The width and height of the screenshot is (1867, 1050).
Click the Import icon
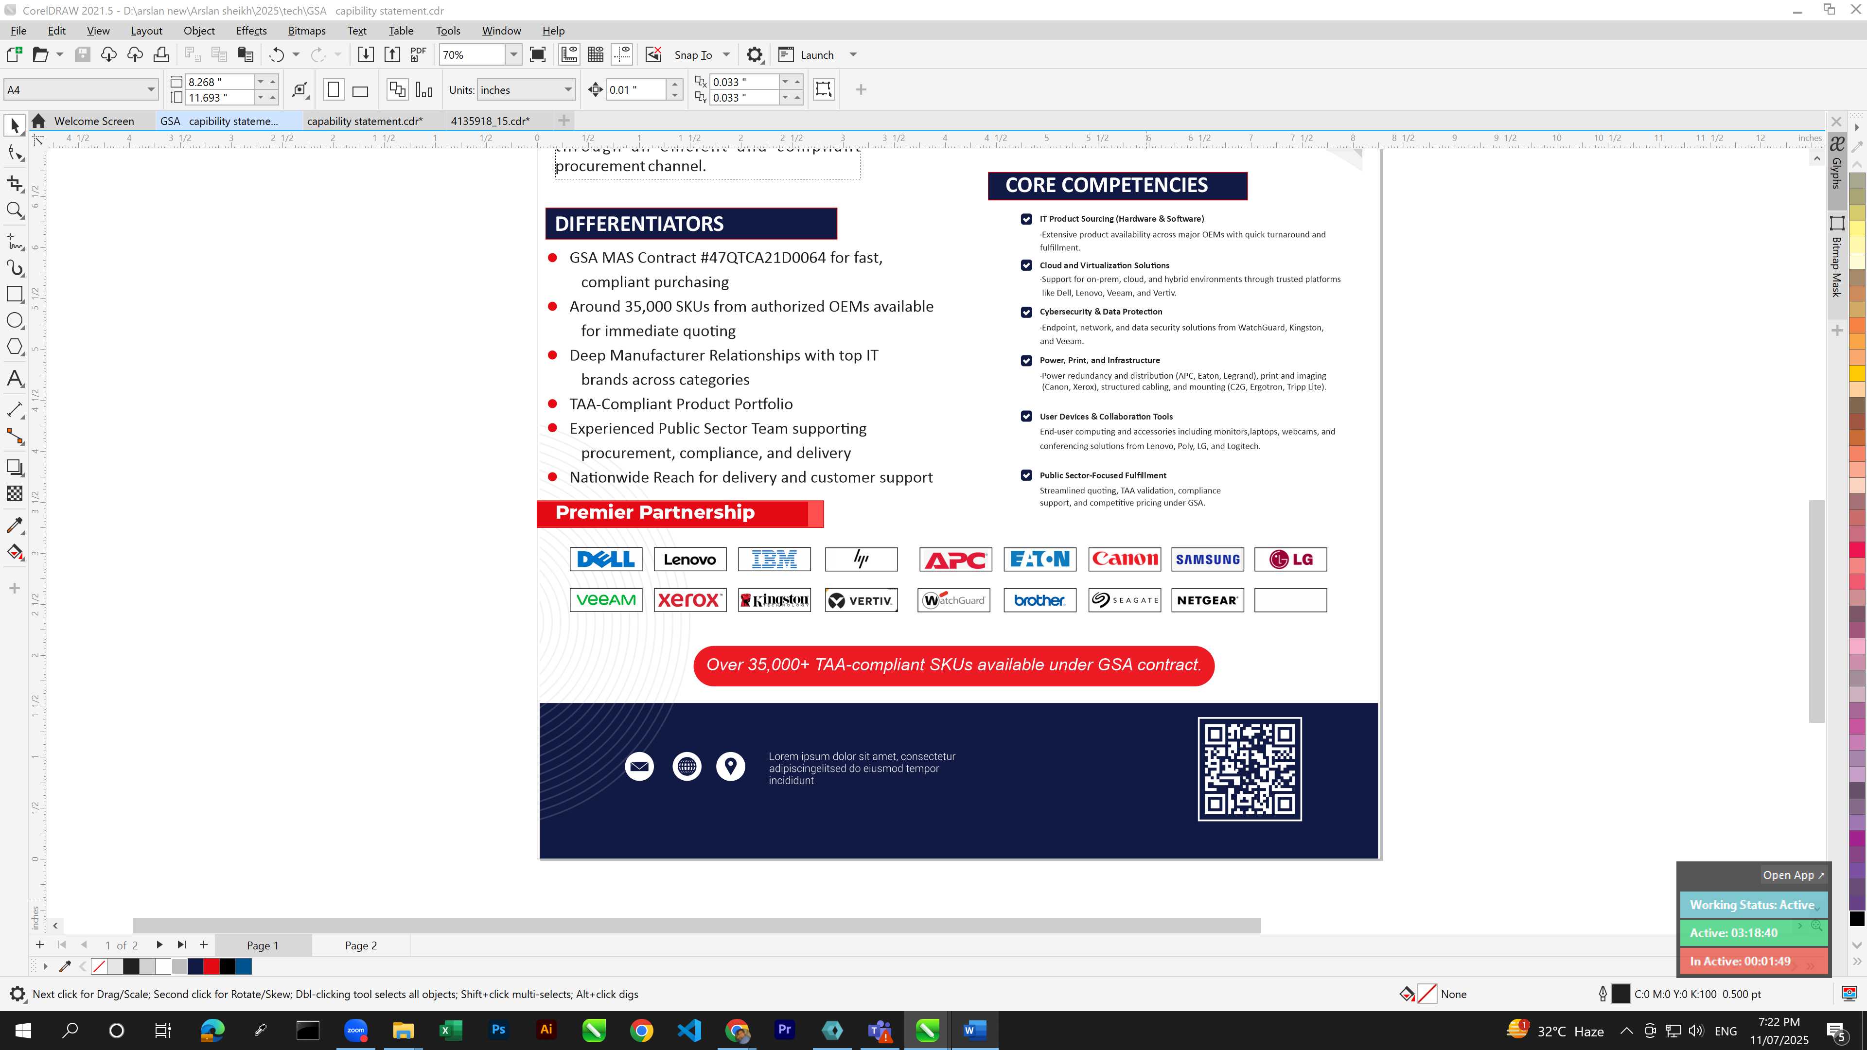366,54
